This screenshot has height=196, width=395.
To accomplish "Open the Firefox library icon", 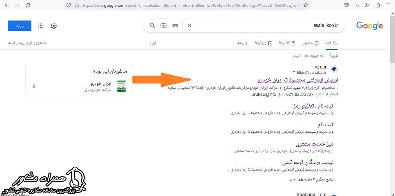I will pyautogui.click(x=357, y=5).
